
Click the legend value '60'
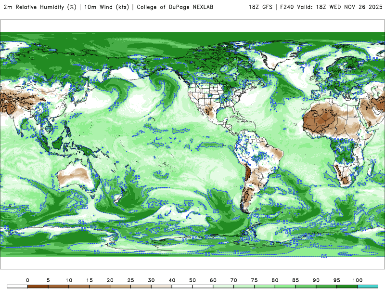(213, 280)
